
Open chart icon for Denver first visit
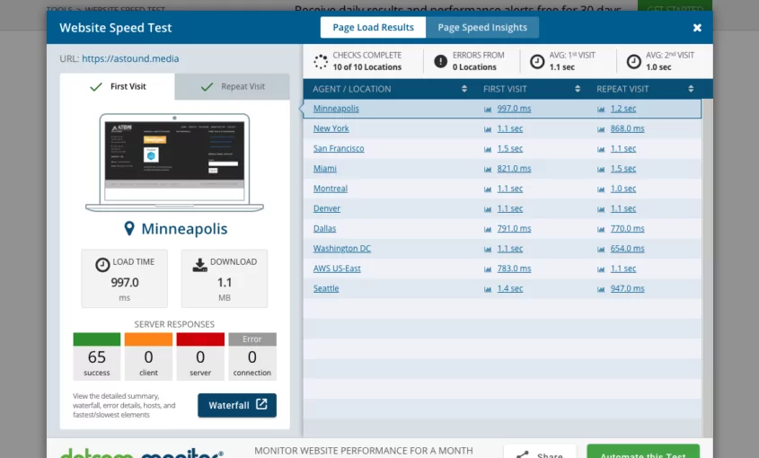click(x=488, y=209)
